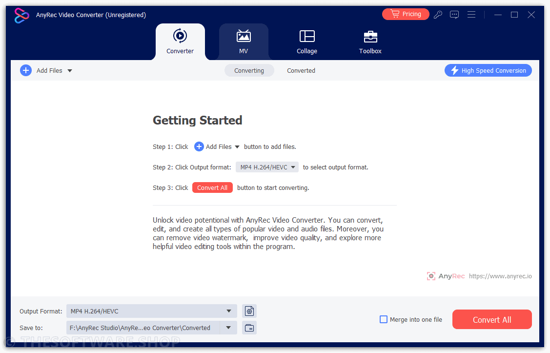The image size is (550, 353).
Task: Expand the Add Files dropdown arrow in the toolbar
Action: (x=70, y=71)
